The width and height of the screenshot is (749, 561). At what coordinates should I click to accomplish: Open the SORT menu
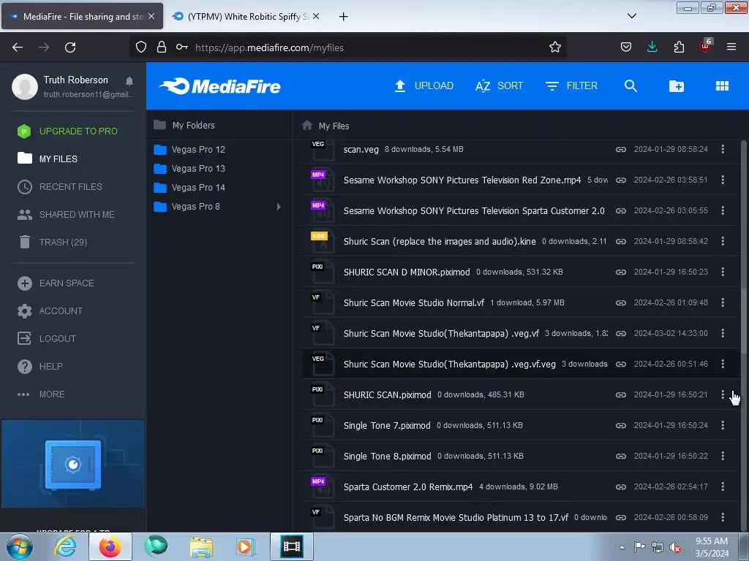click(499, 86)
